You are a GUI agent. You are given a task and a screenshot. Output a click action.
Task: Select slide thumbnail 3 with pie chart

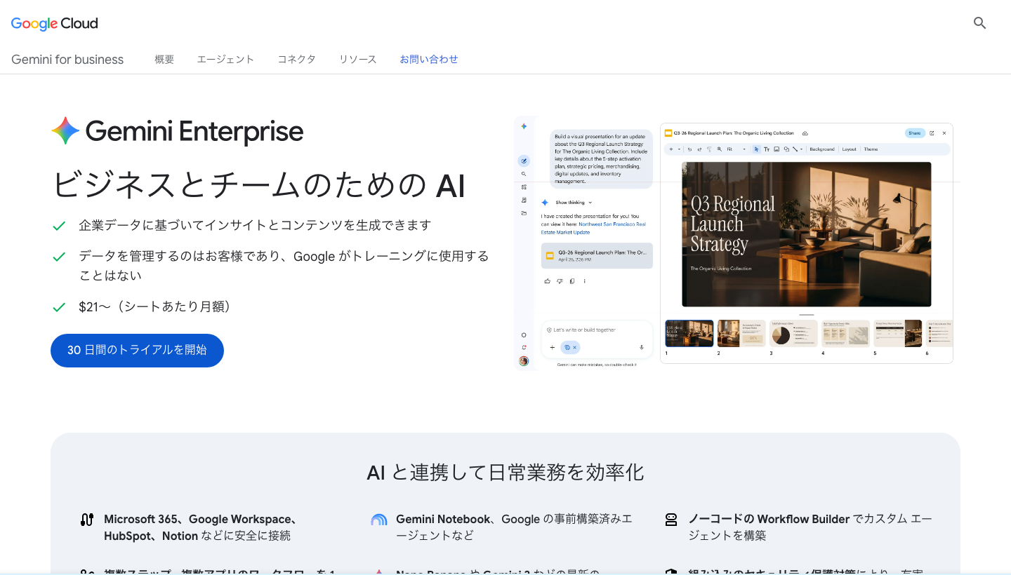[x=793, y=334]
